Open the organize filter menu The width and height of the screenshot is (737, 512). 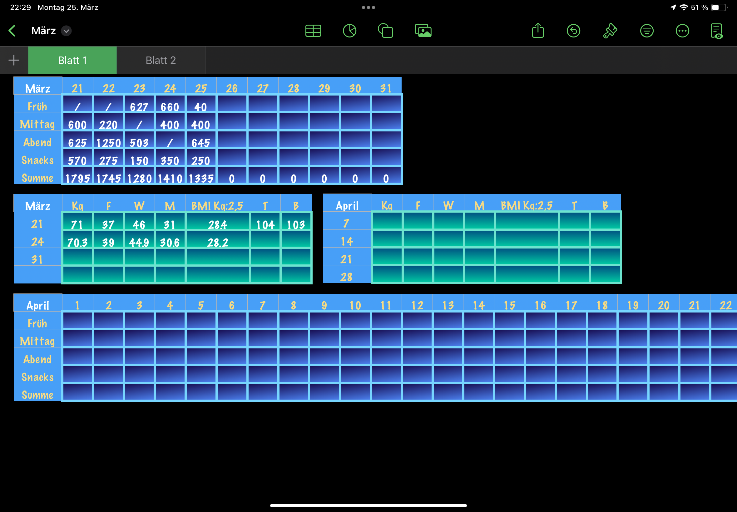[x=646, y=31]
